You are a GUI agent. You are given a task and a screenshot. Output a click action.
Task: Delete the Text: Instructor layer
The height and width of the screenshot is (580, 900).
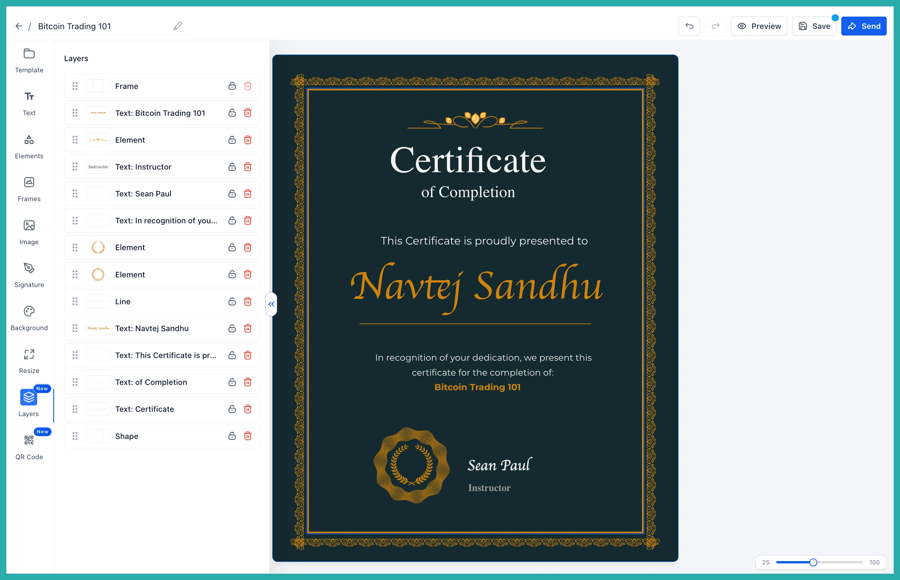click(x=248, y=167)
